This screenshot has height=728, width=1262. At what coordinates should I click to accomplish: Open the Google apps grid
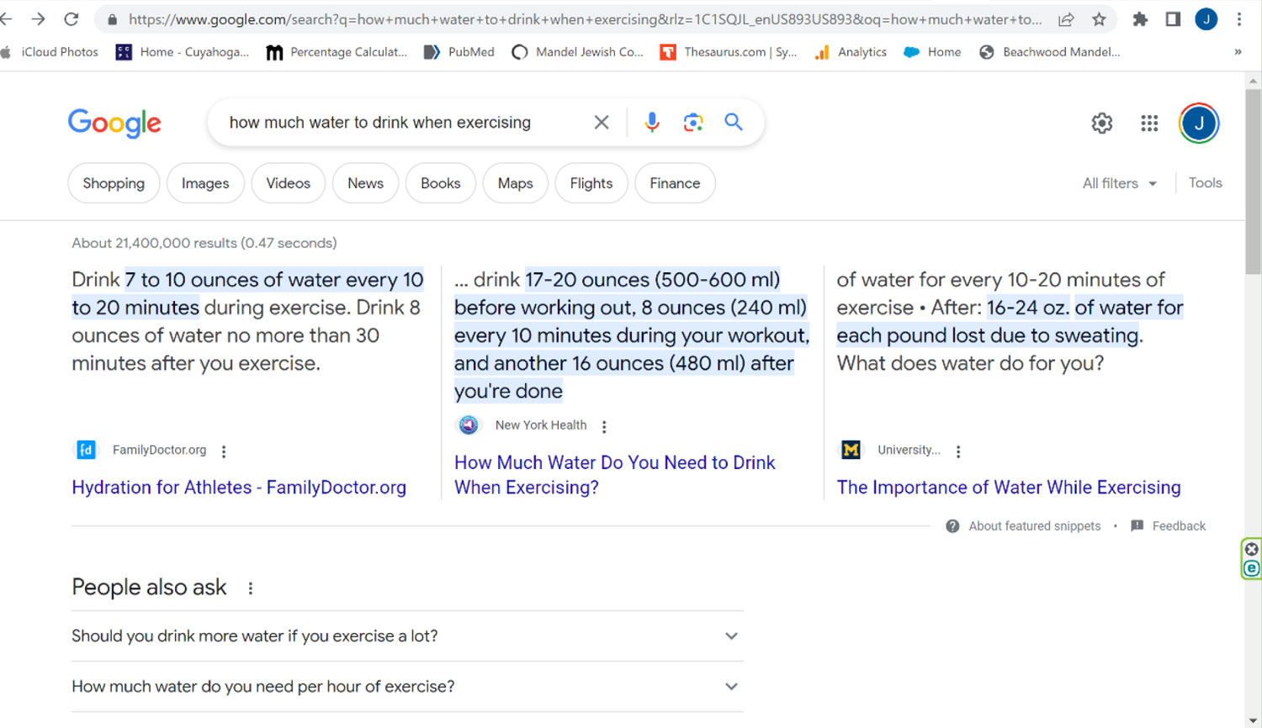point(1149,124)
